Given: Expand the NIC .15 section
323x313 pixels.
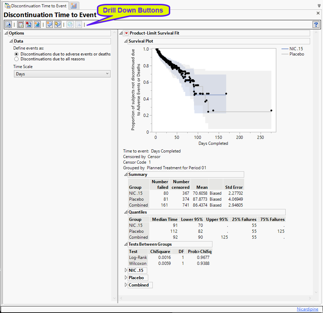Looking at the screenshot, I should 126,270.
